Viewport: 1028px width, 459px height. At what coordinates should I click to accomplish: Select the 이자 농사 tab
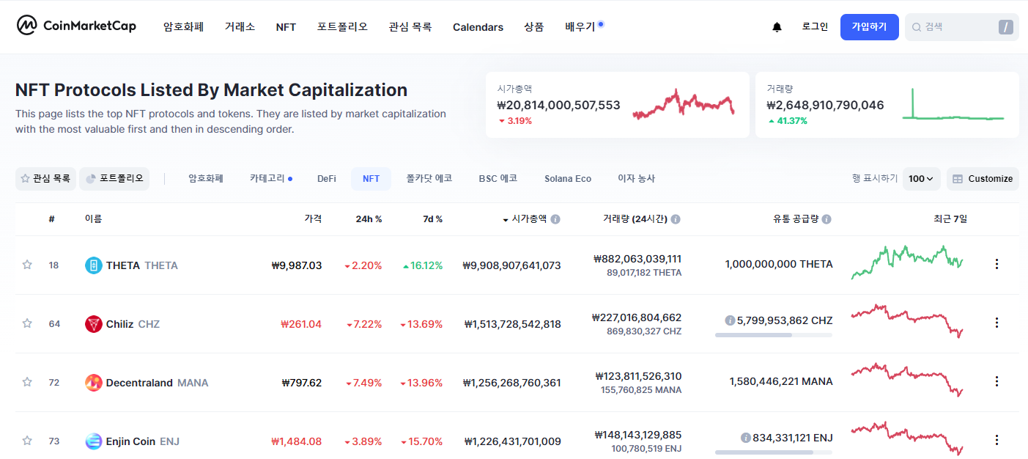click(637, 178)
